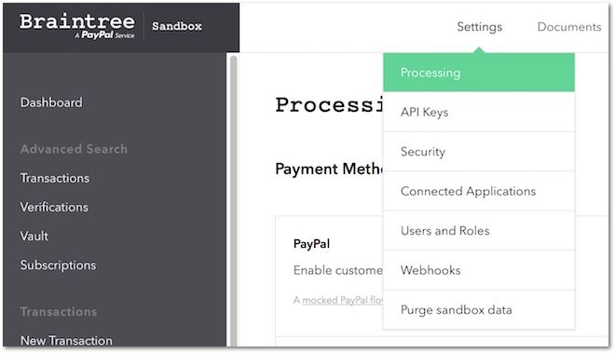
Task: Open the Settings dropdown menu
Action: 479,27
